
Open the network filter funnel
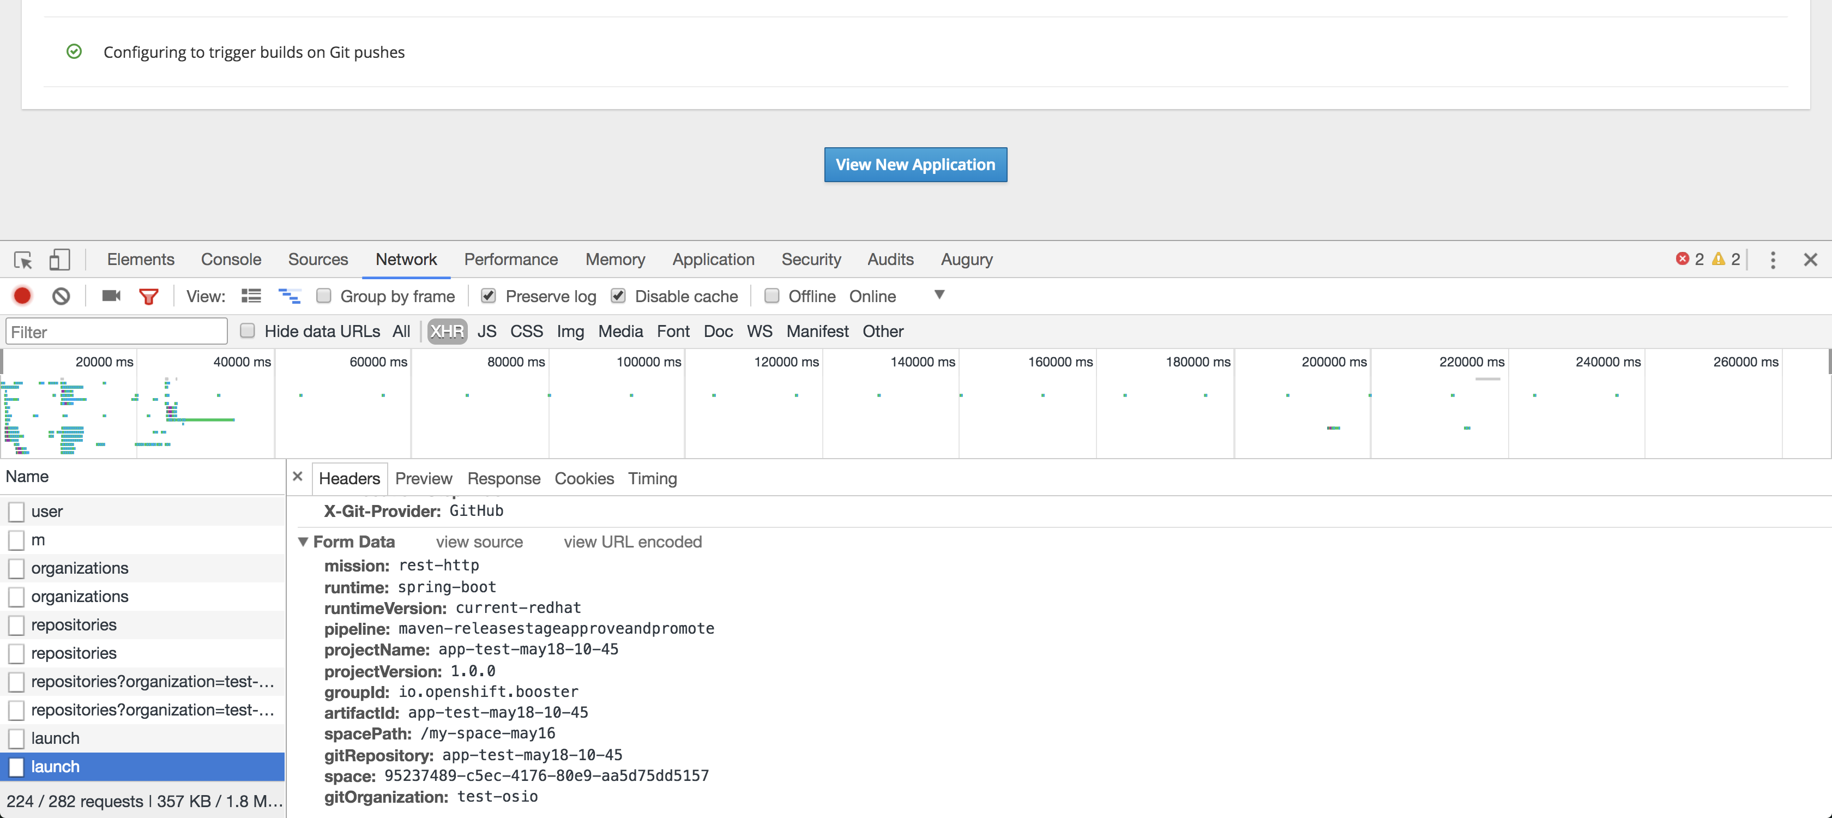click(149, 296)
